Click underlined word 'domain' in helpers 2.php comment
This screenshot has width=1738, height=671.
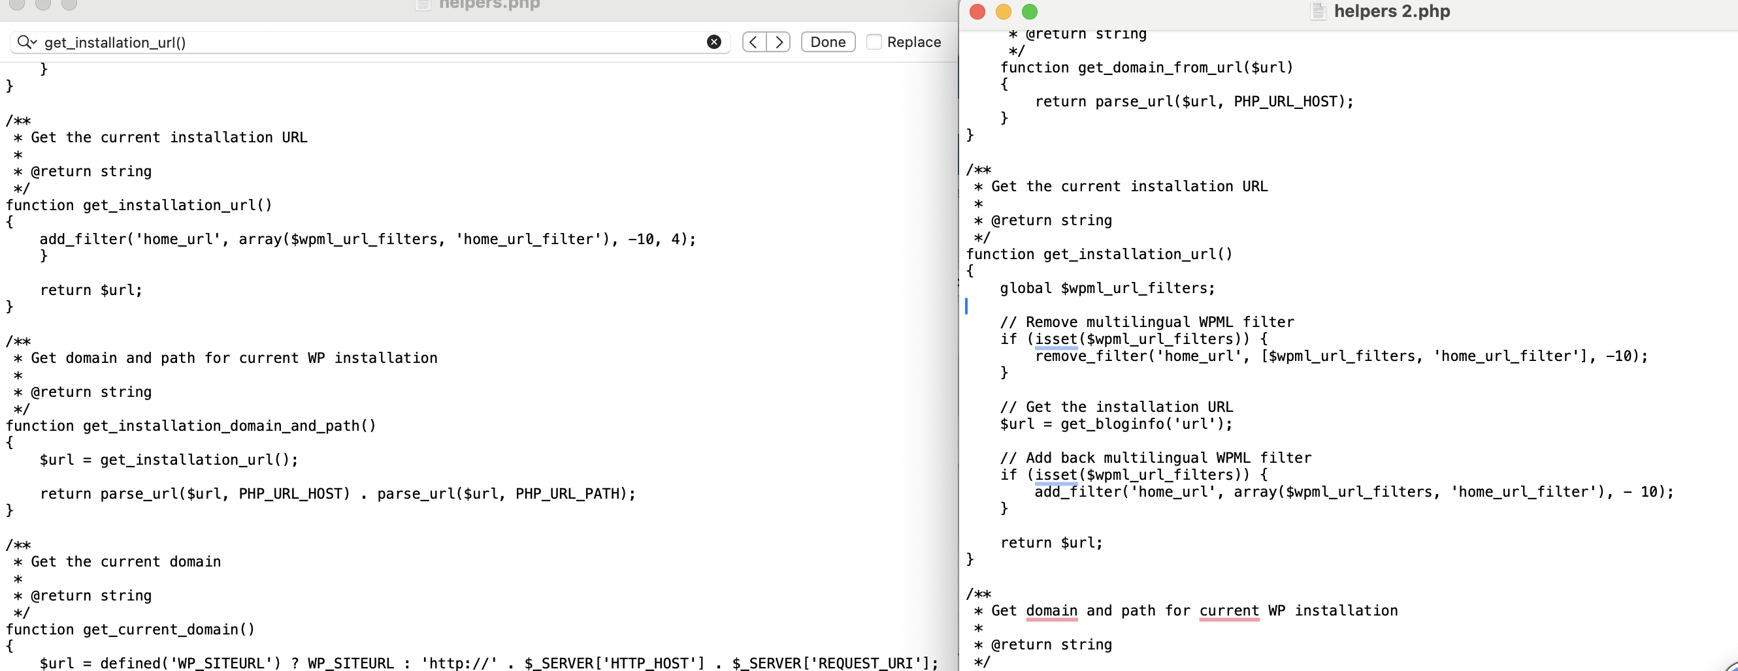[1052, 611]
